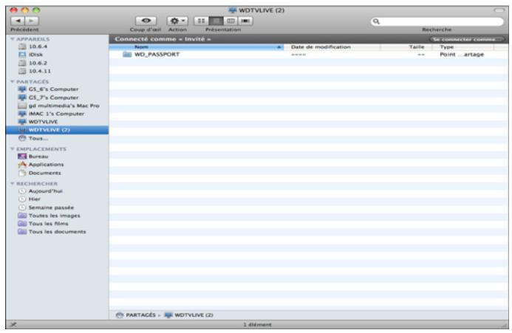Click the forward navigation arrow
Screen dimensions: 512x333
32,21
